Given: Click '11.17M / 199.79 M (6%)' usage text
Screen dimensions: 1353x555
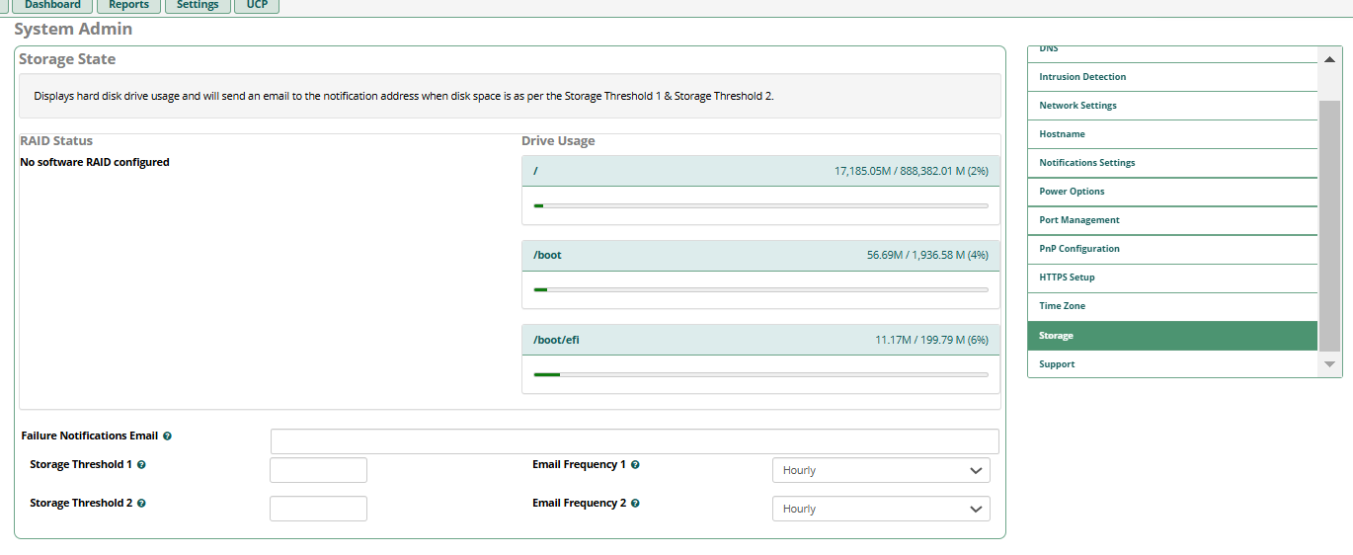Looking at the screenshot, I should pos(931,340).
